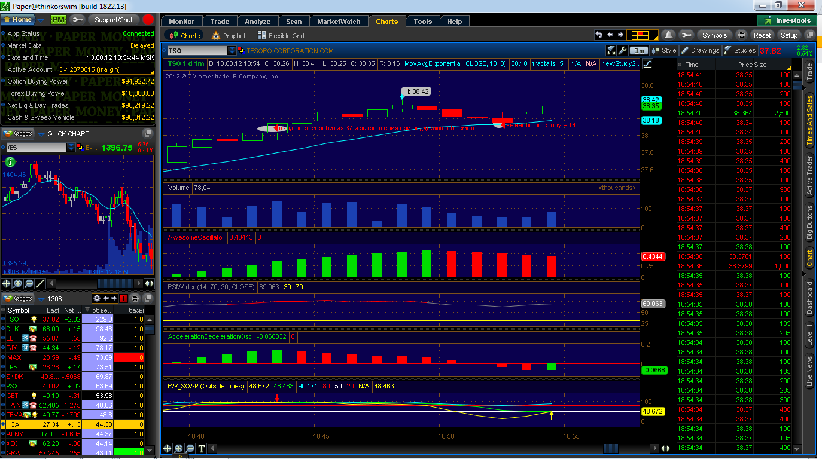
Task: Open the Level II side tab
Action: pyautogui.click(x=810, y=336)
